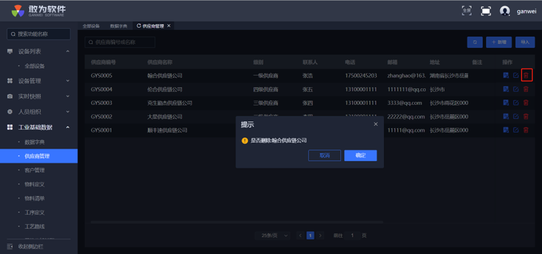The image size is (542, 254).
Task: Click the 17500245203 phone cell
Action: pyautogui.click(x=361, y=76)
